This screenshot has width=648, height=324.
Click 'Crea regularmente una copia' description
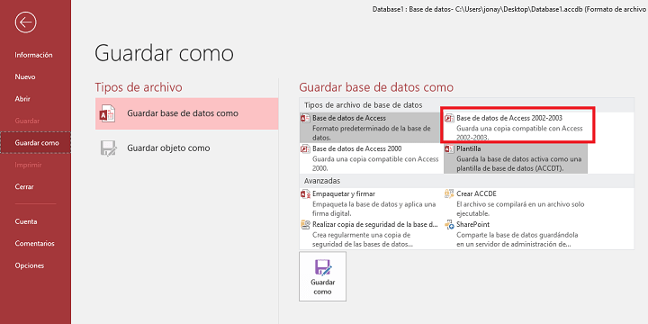pyautogui.click(x=363, y=239)
